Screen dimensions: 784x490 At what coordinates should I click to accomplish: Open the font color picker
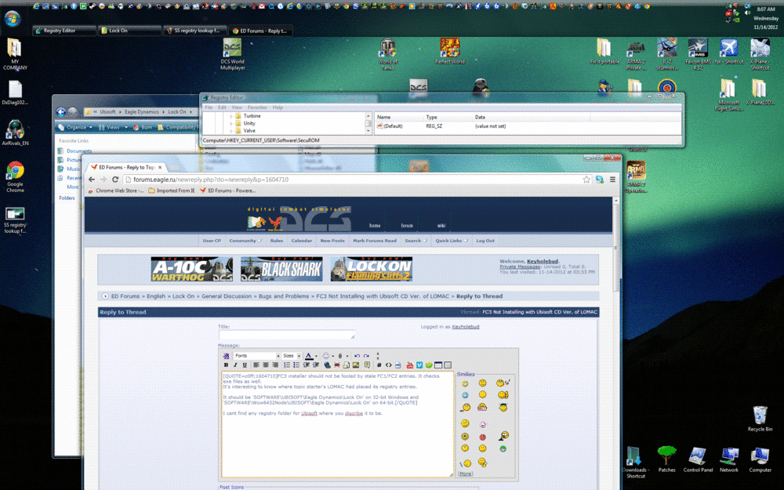point(309,355)
